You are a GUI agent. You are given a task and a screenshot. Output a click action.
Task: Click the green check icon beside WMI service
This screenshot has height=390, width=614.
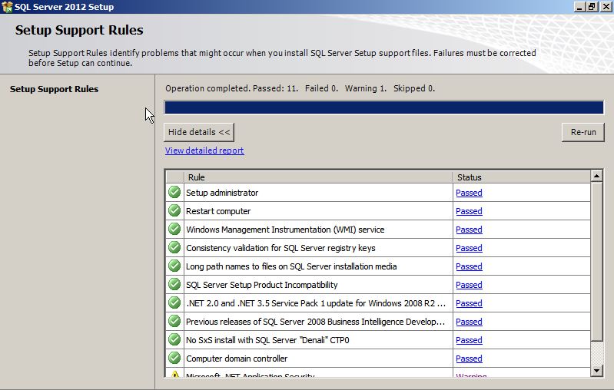174,230
